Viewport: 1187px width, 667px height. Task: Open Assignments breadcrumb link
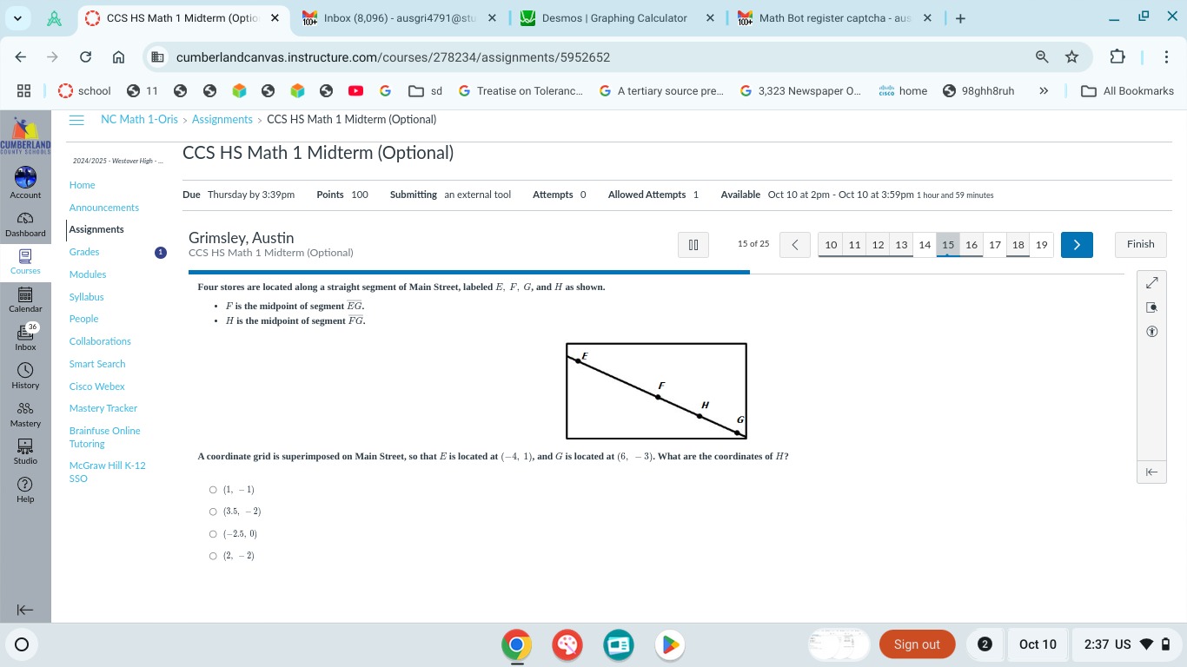(x=222, y=120)
